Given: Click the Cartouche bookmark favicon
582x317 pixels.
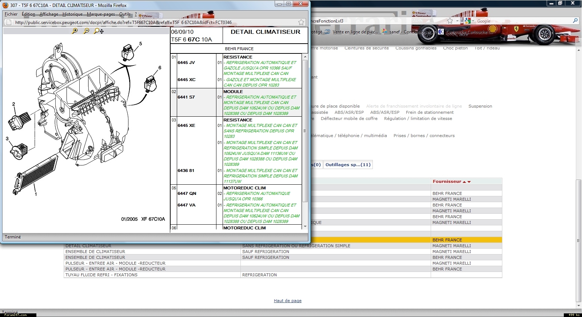Looking at the screenshot, I should coord(441,32).
